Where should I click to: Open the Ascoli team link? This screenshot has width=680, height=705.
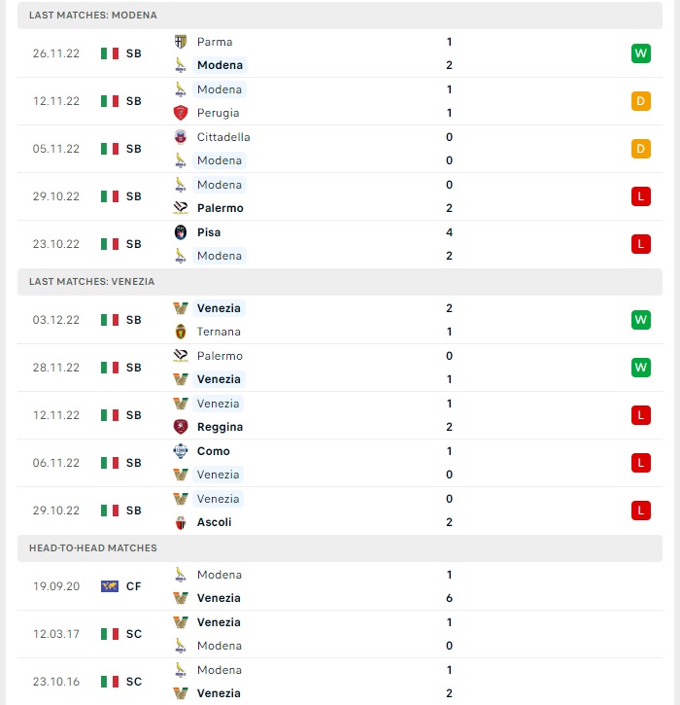pyautogui.click(x=215, y=522)
